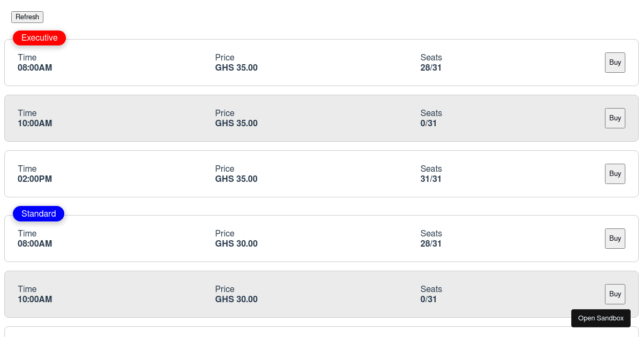Click 28/31 seats in Standard 08:00AM row
Image resolution: width=643 pixels, height=337 pixels.
(431, 244)
